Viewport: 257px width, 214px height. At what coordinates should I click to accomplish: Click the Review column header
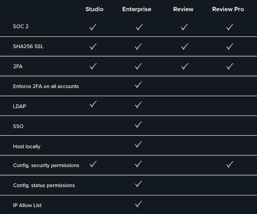tap(183, 9)
